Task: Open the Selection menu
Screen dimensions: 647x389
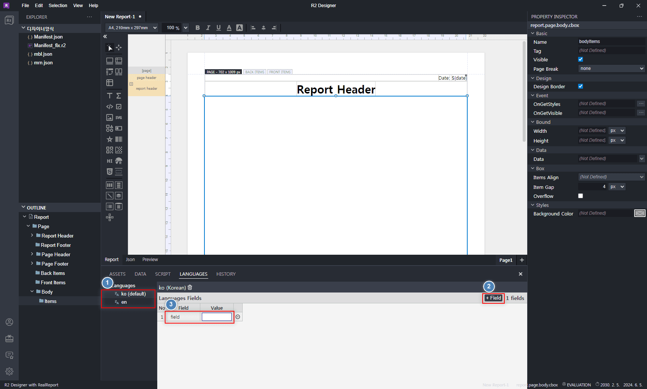Action: (x=58, y=6)
